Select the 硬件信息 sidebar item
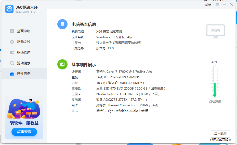 pyautogui.click(x=24, y=74)
